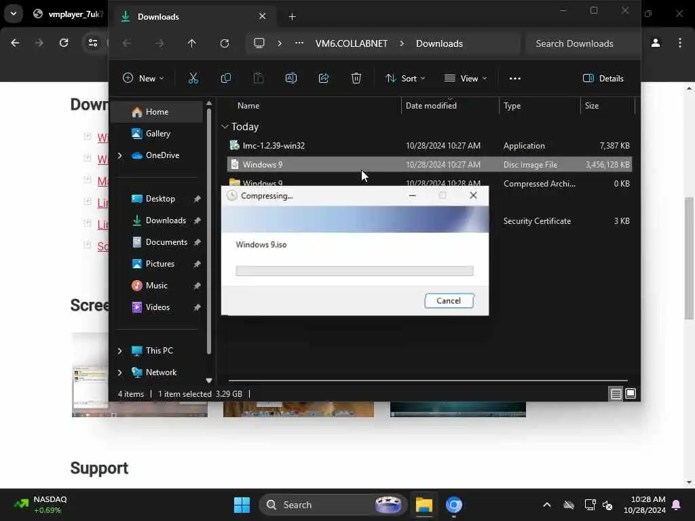Open the View dropdown menu
Viewport: 695px width, 521px height.
pos(466,79)
